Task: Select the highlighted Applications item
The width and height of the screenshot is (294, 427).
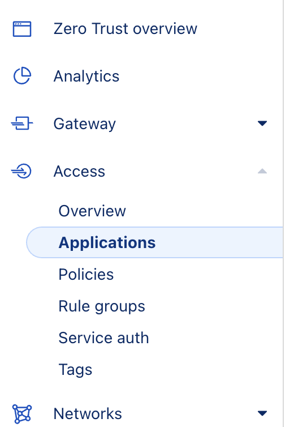Action: pos(154,242)
